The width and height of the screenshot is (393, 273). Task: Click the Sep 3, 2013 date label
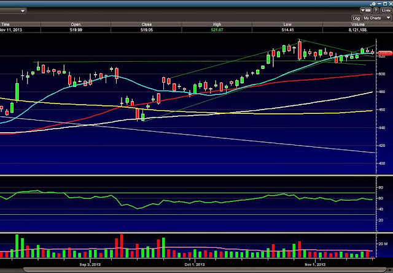[x=90, y=264]
